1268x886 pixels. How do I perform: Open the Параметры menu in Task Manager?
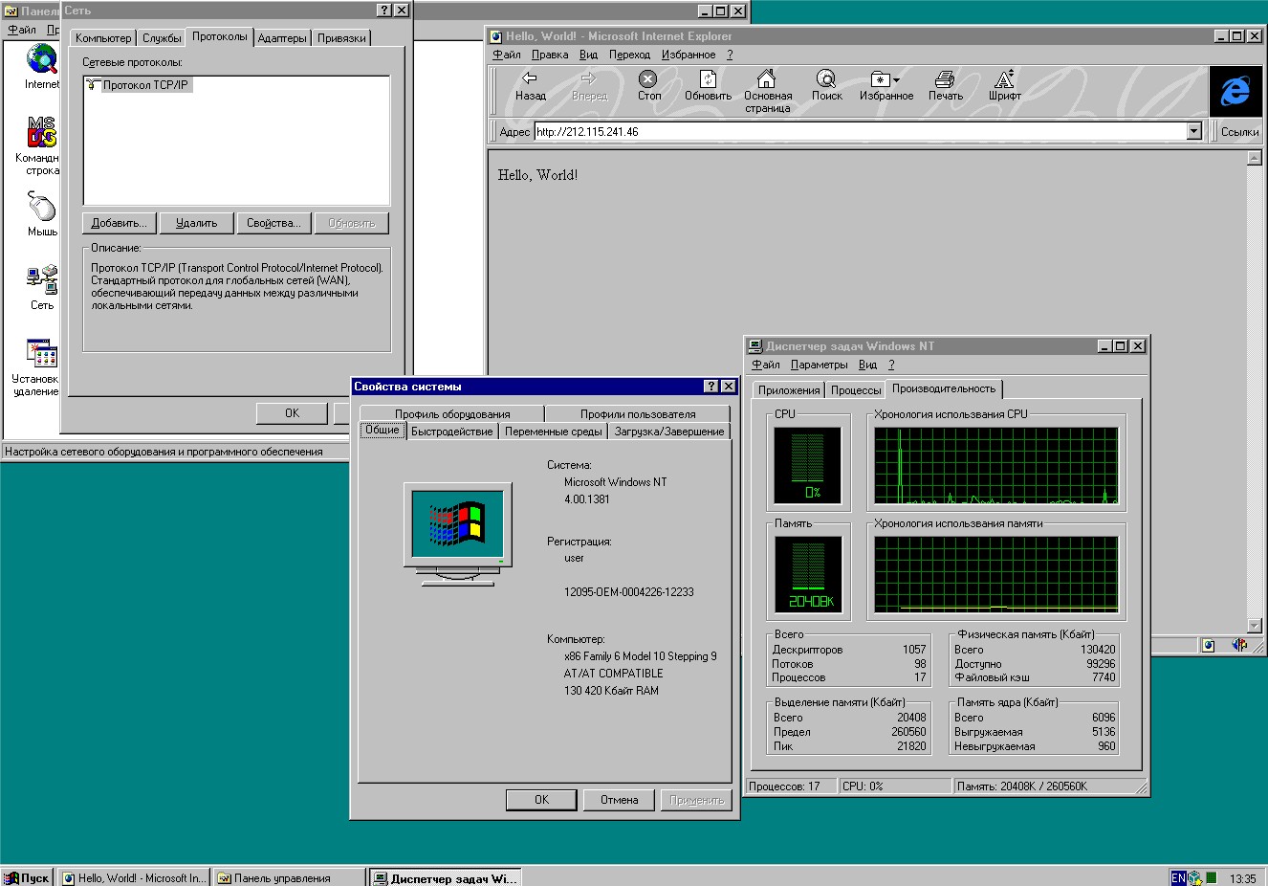[820, 365]
